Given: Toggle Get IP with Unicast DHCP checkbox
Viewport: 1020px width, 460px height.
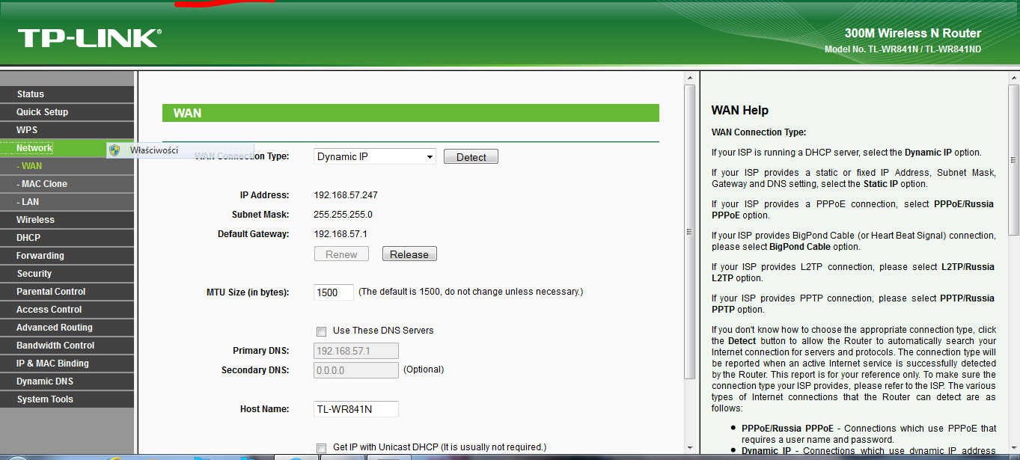Looking at the screenshot, I should (322, 447).
